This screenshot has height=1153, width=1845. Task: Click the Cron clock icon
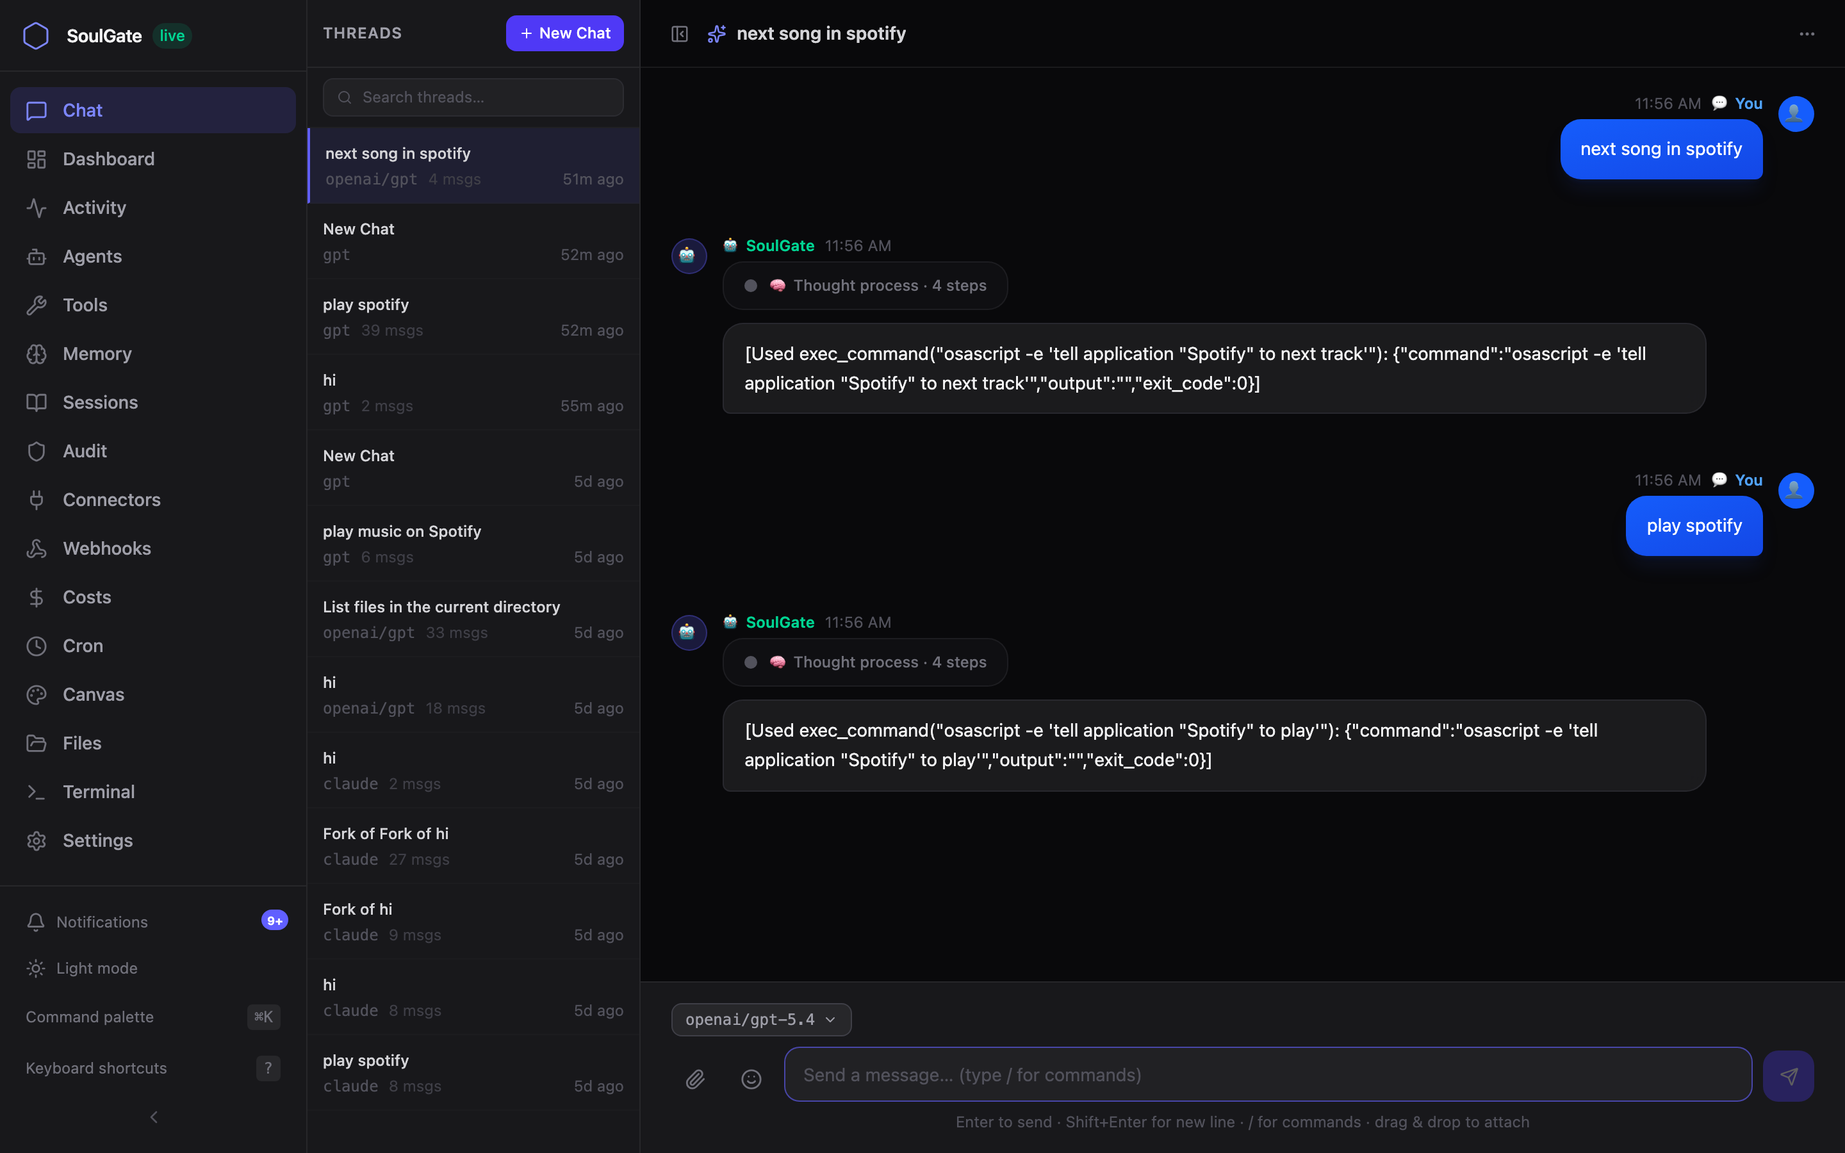[37, 646]
